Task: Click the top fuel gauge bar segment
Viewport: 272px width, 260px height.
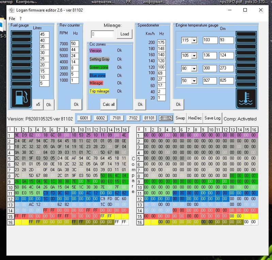Action: 21,33
